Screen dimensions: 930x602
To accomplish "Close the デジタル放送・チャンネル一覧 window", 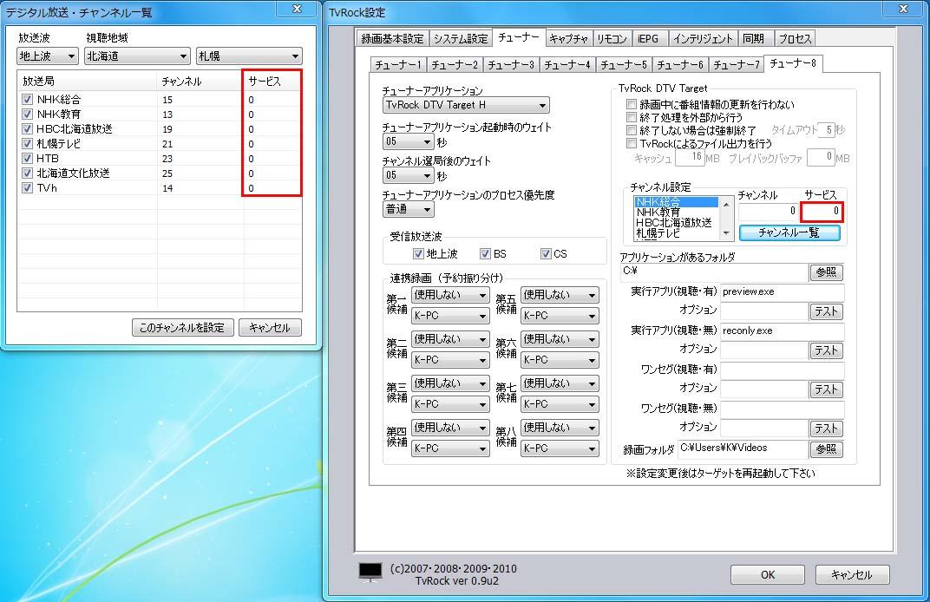I will [298, 9].
